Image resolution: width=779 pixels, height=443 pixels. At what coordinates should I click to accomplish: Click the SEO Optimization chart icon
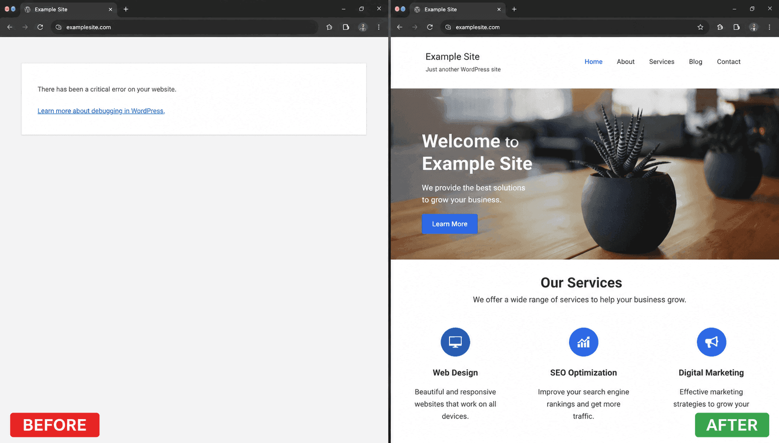pyautogui.click(x=584, y=342)
